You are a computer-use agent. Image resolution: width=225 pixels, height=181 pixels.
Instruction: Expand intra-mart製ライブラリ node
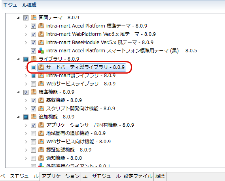tap(26, 76)
